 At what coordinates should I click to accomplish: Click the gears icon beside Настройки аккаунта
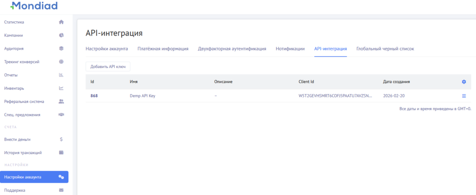coord(61,177)
